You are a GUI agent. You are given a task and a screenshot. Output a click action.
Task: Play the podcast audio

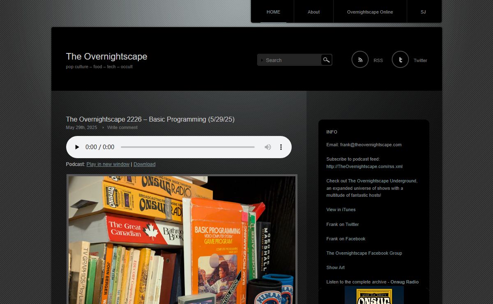tap(77, 147)
